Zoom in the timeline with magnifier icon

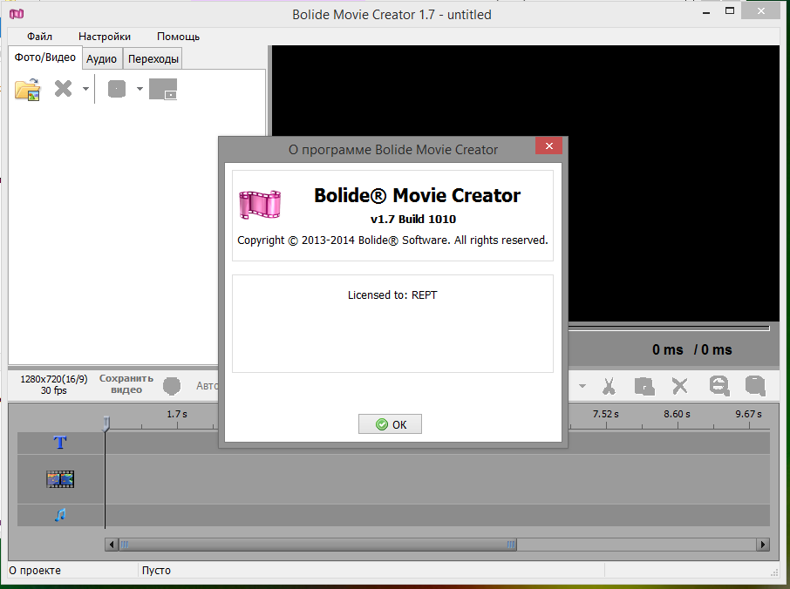coord(755,386)
